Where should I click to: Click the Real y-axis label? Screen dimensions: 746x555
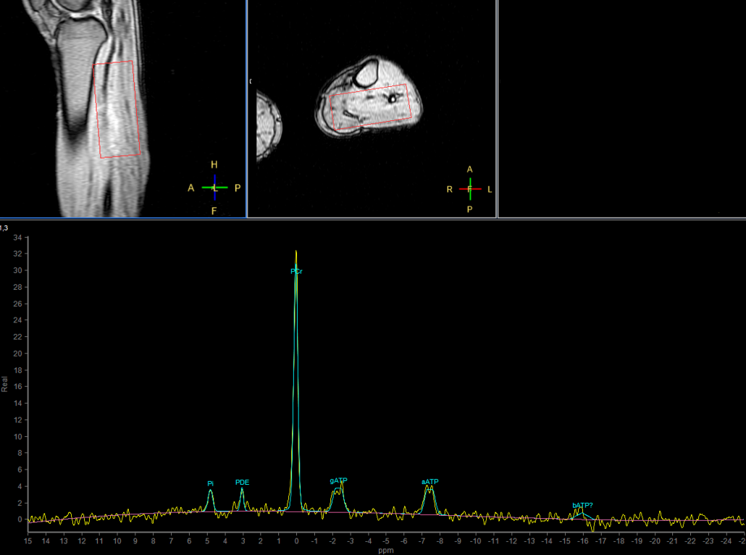[x=4, y=383]
